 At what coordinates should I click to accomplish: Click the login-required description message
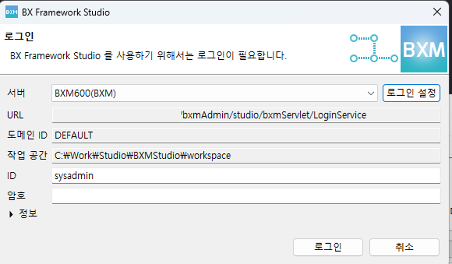click(149, 55)
